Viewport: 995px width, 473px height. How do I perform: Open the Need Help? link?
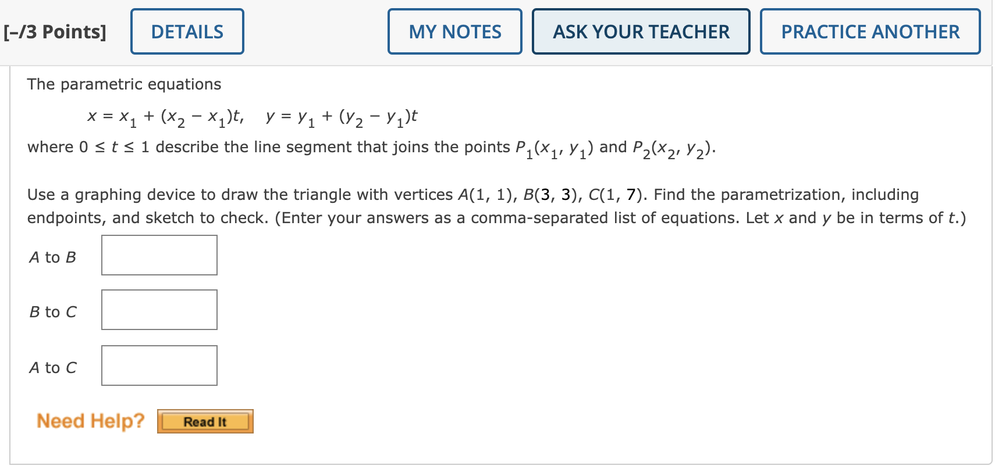(x=90, y=421)
